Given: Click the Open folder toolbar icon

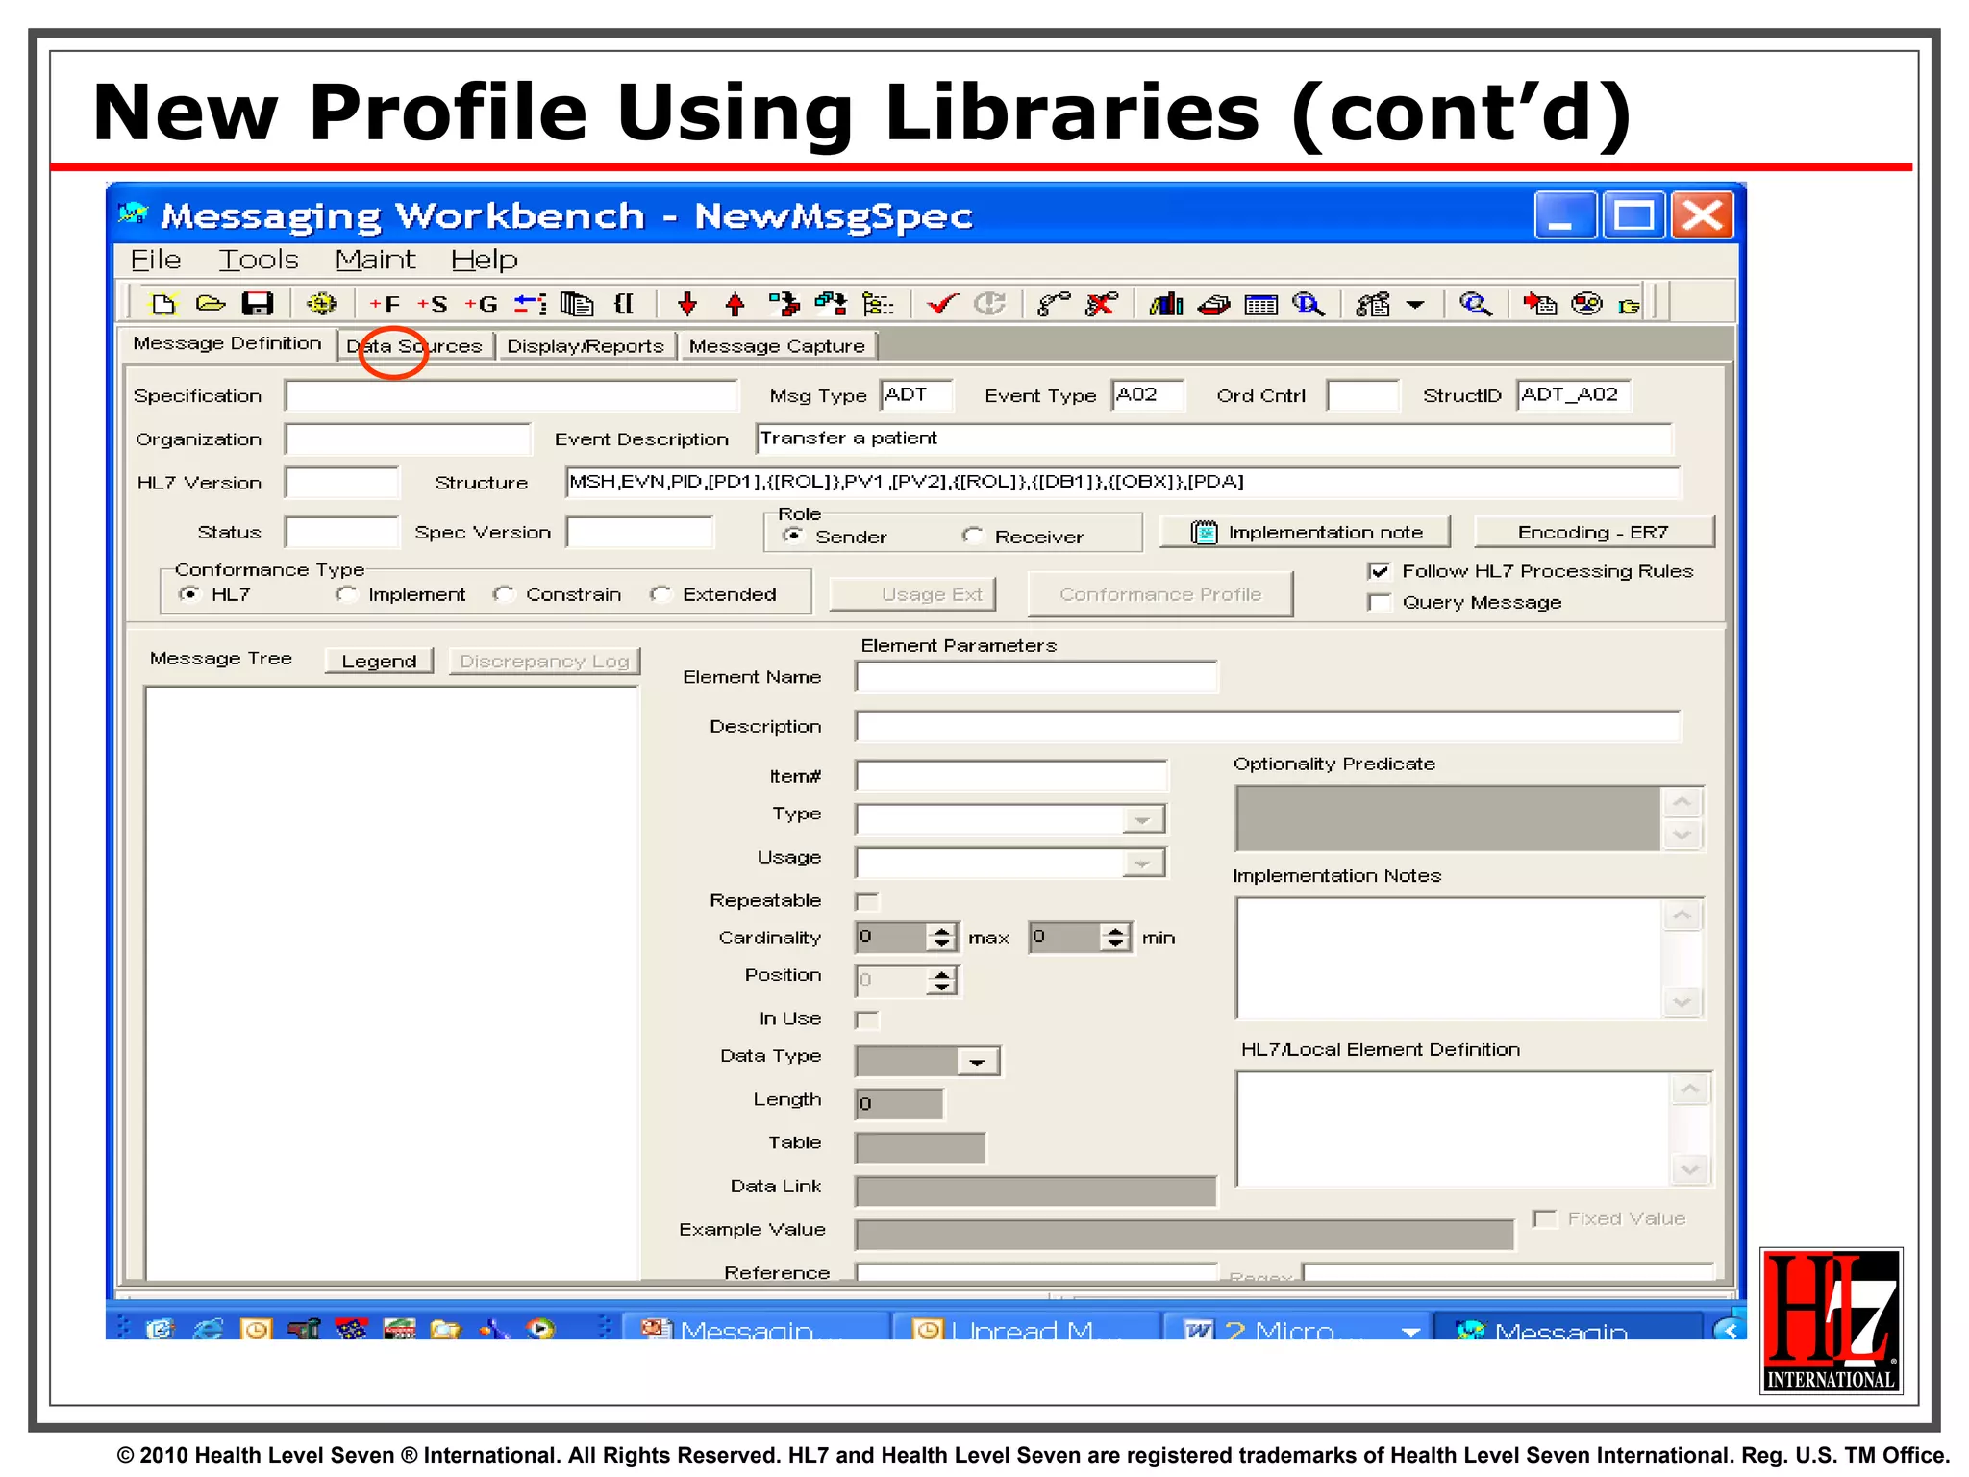Looking at the screenshot, I should click(x=211, y=305).
